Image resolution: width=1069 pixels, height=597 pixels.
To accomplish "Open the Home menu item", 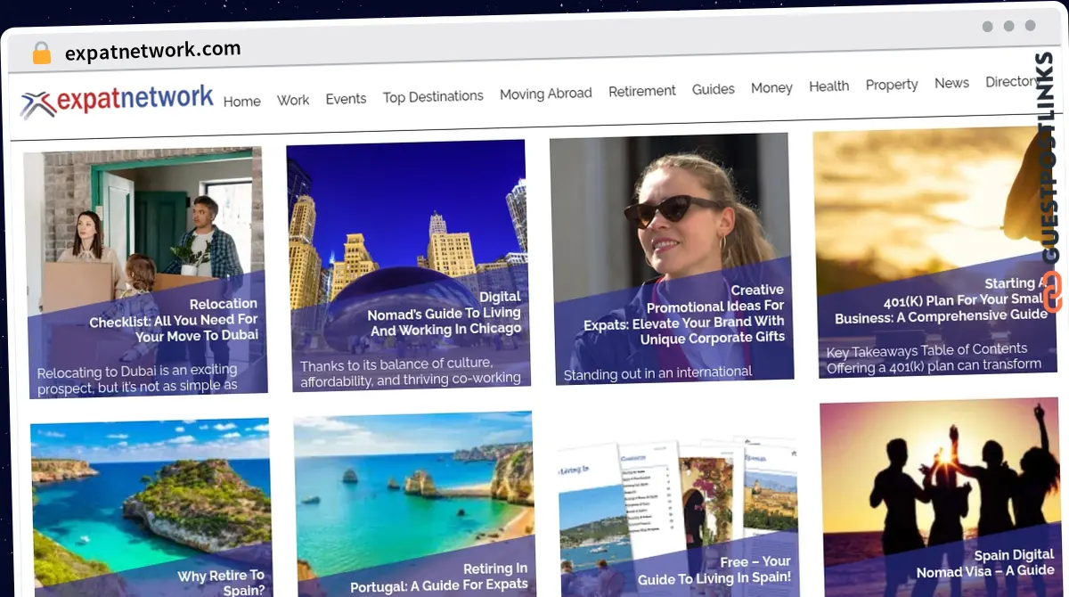I will tap(241, 102).
